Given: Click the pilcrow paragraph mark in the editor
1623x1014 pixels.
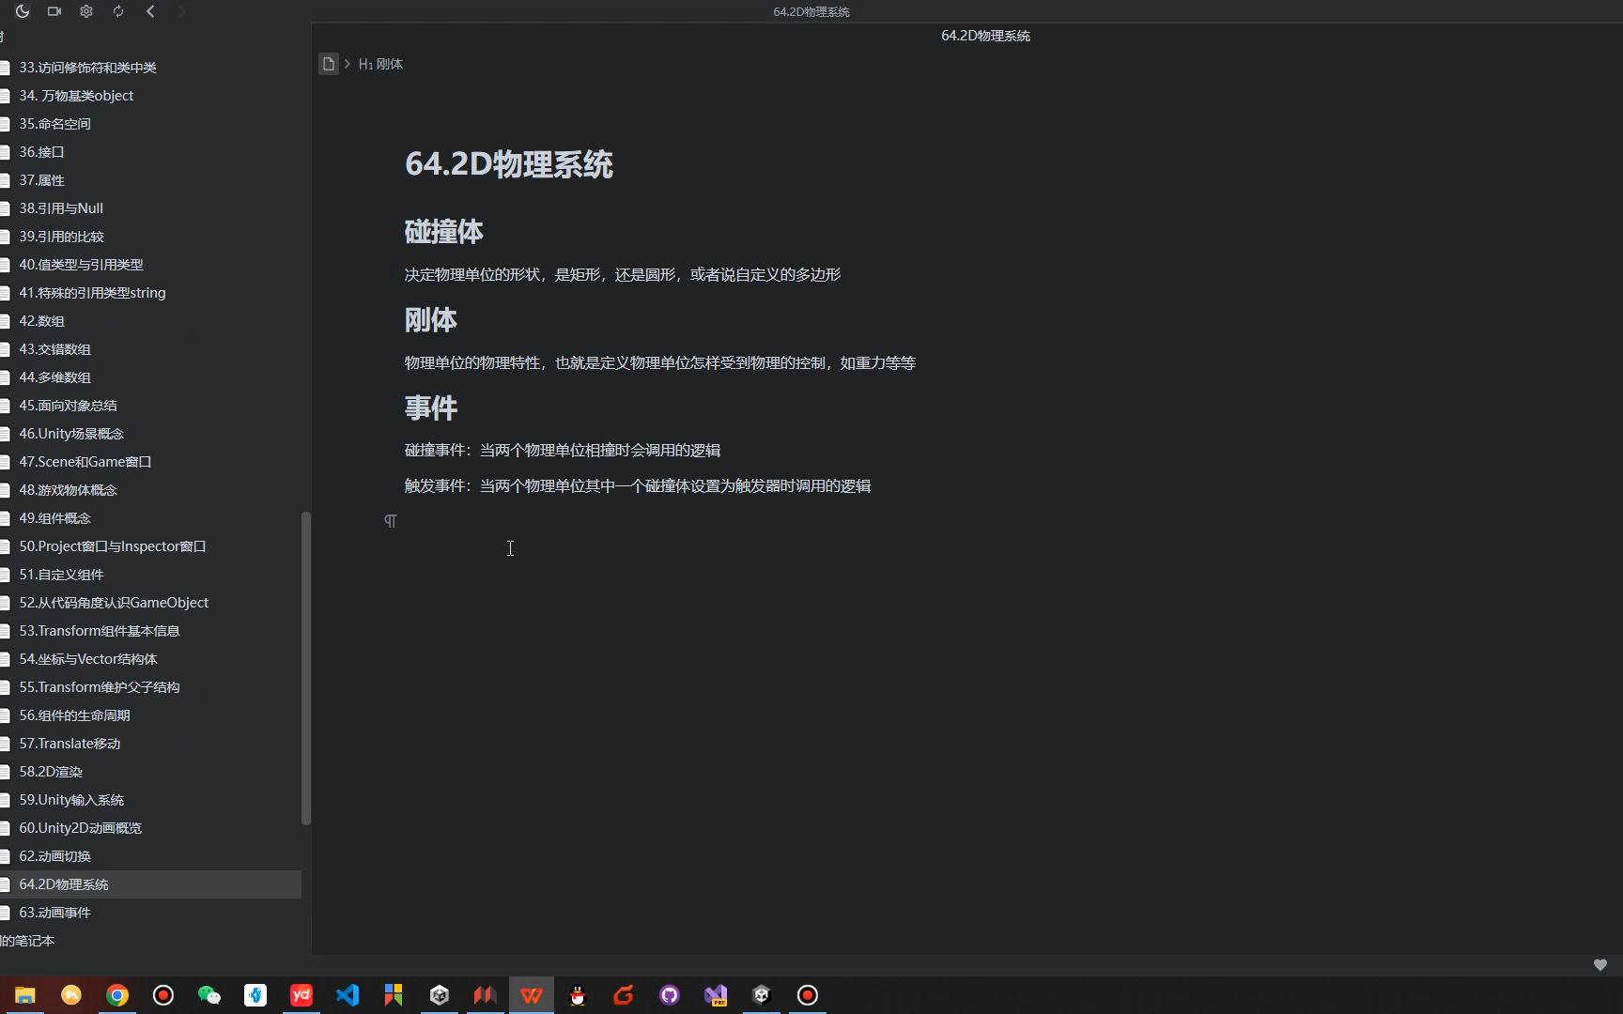Looking at the screenshot, I should click(x=391, y=521).
